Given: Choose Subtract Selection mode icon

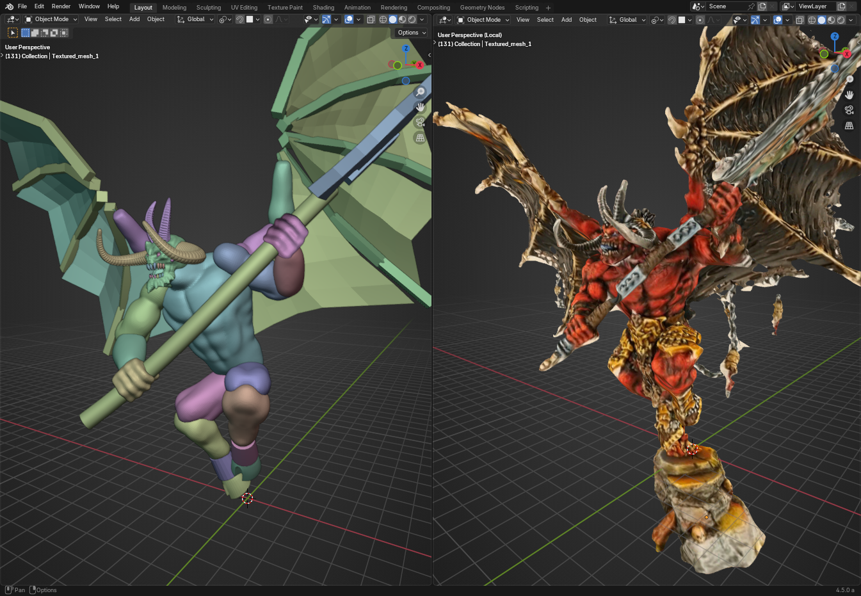Looking at the screenshot, I should tap(45, 33).
